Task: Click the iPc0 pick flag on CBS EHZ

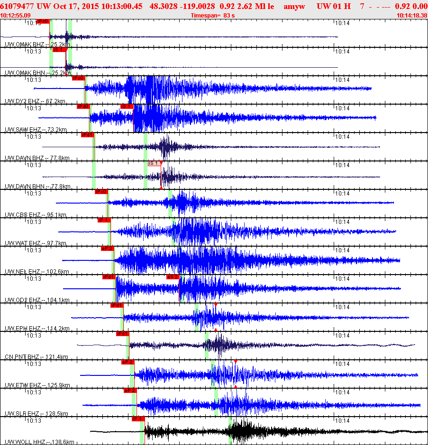Action: 101,192
